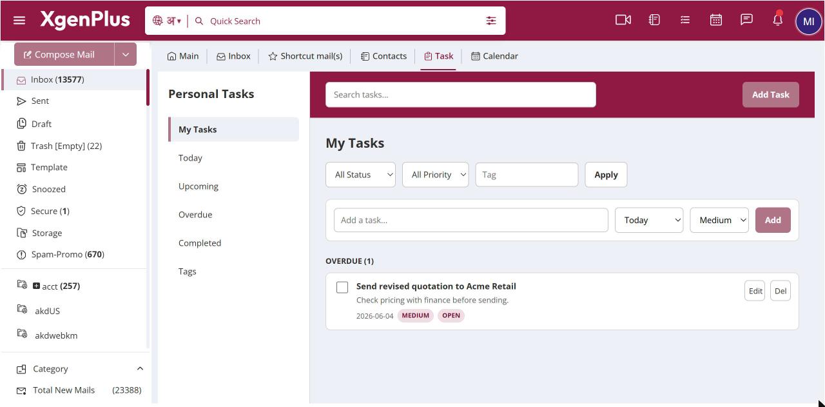This screenshot has height=407, width=825.
Task: Focus the Search tasks field
Action: (461, 94)
